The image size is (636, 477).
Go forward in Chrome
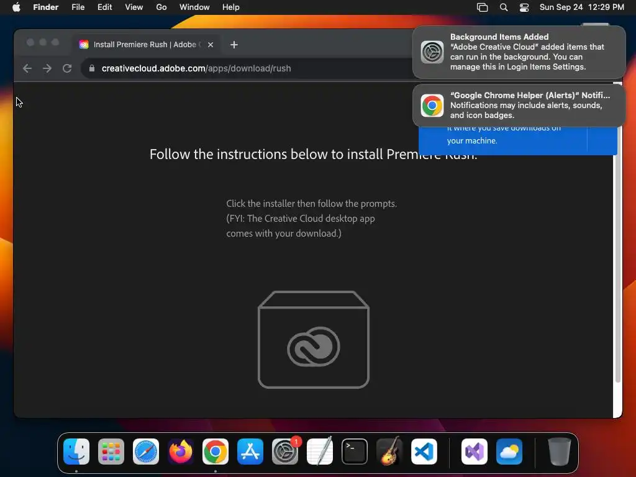47,68
